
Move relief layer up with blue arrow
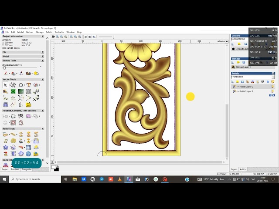pyautogui.click(x=270, y=95)
